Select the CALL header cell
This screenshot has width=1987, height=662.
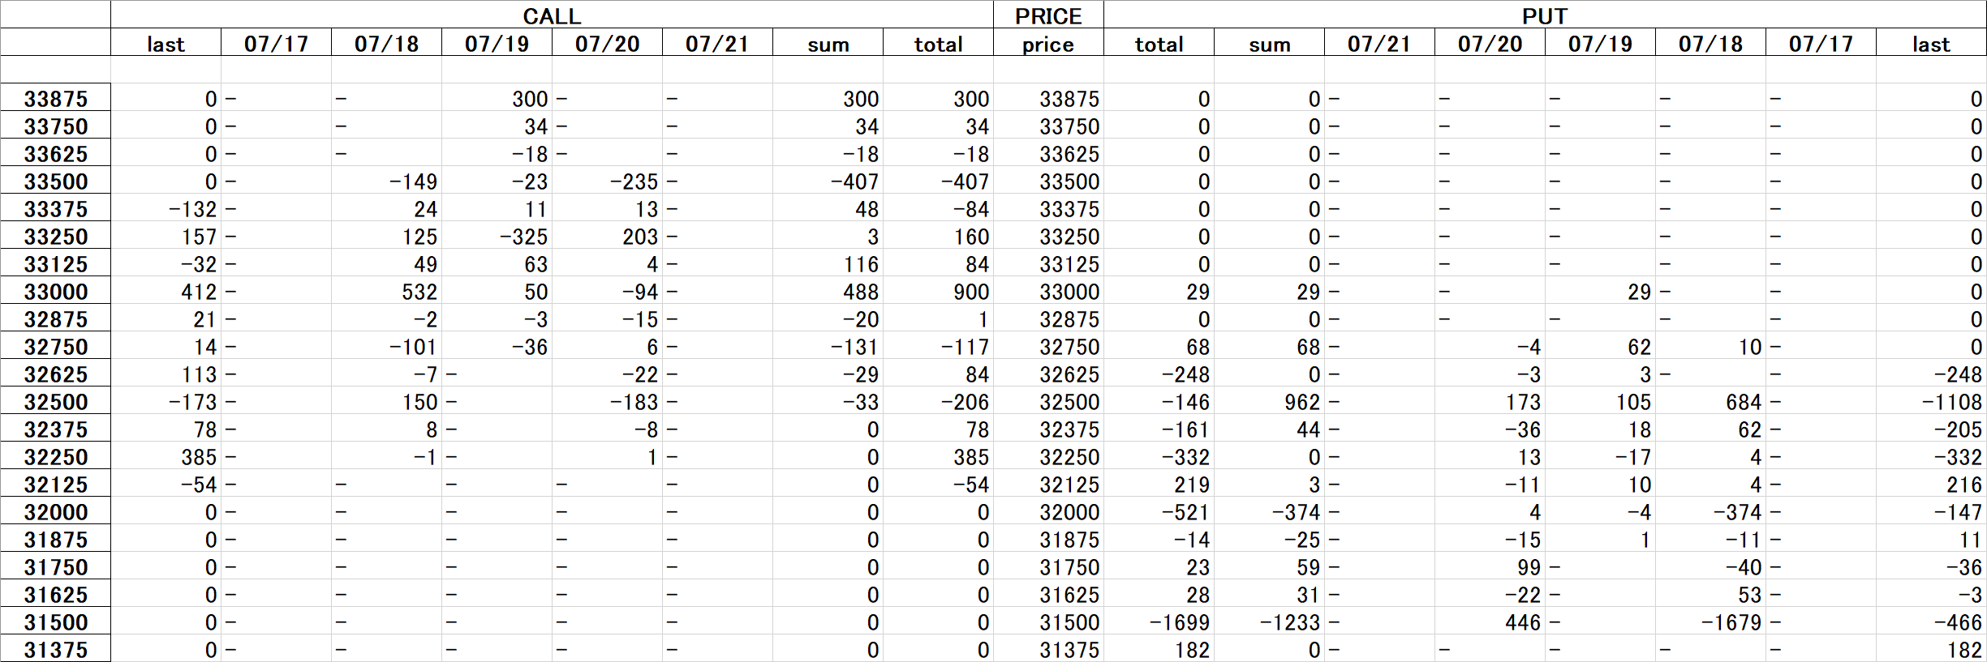(x=552, y=15)
